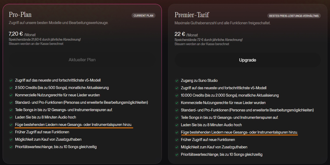Click the disabled Aktueller Plan button
Image resolution: width=330 pixels, height=165 pixels.
[x=82, y=60]
